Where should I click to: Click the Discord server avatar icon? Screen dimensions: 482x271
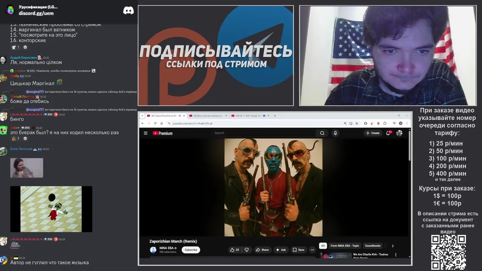[10, 10]
